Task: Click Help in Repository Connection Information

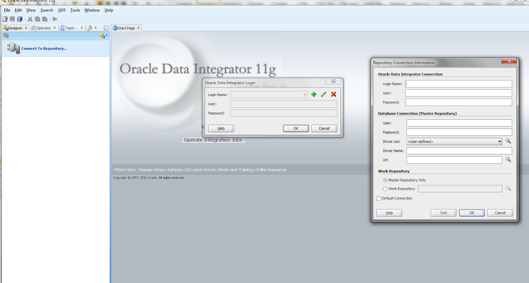Action: 389,213
